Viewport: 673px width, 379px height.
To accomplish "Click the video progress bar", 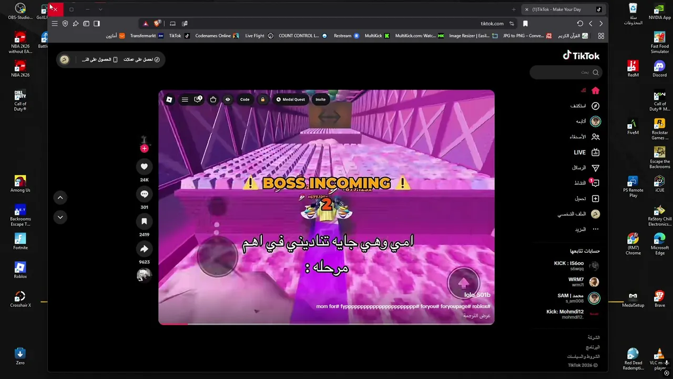I will (327, 323).
